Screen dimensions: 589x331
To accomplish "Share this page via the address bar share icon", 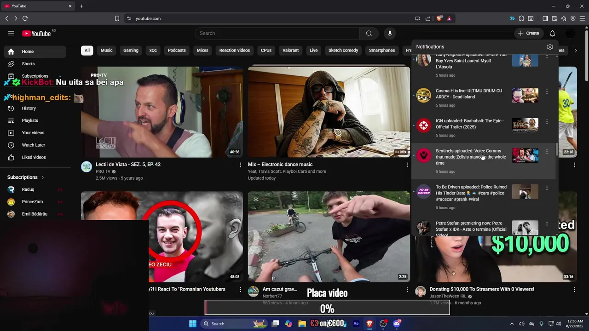I will [428, 18].
